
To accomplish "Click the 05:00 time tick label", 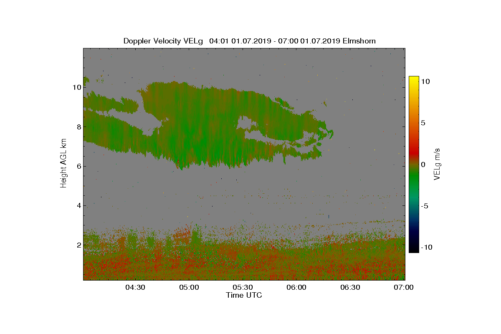I will pos(189,287).
